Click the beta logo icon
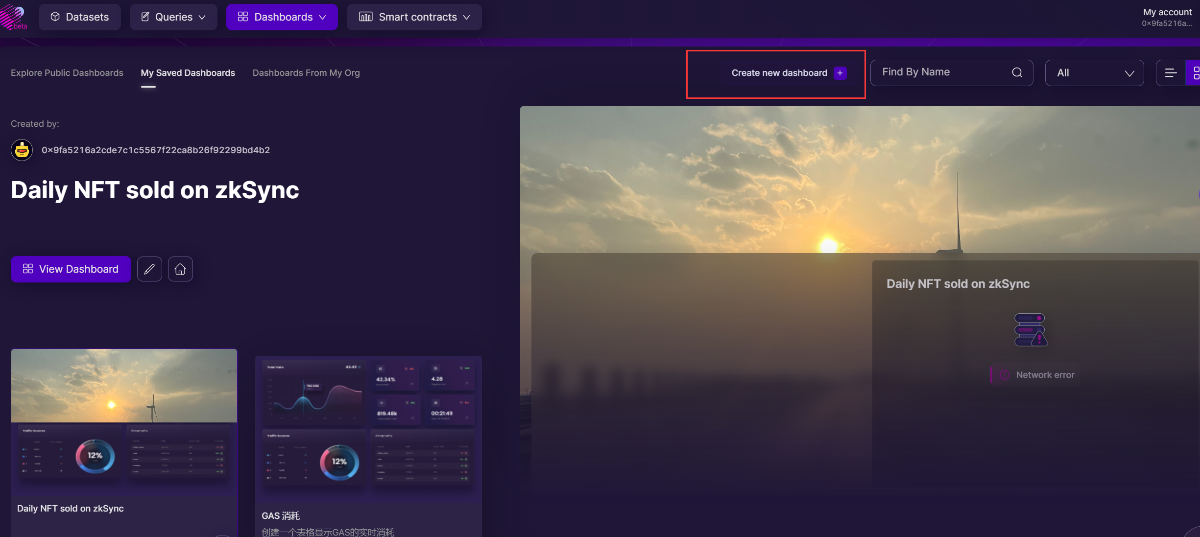The image size is (1200, 537). pyautogui.click(x=13, y=18)
